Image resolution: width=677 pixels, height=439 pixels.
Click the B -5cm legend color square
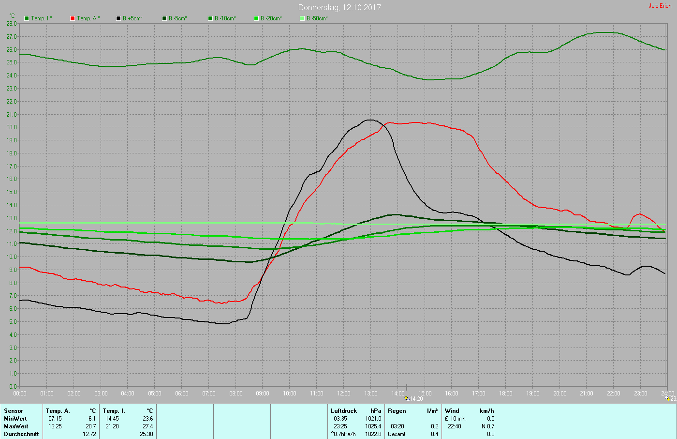164,18
